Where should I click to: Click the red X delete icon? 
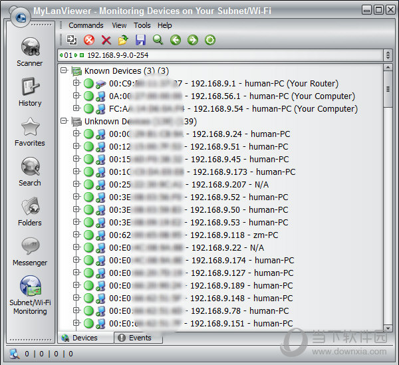(106, 40)
